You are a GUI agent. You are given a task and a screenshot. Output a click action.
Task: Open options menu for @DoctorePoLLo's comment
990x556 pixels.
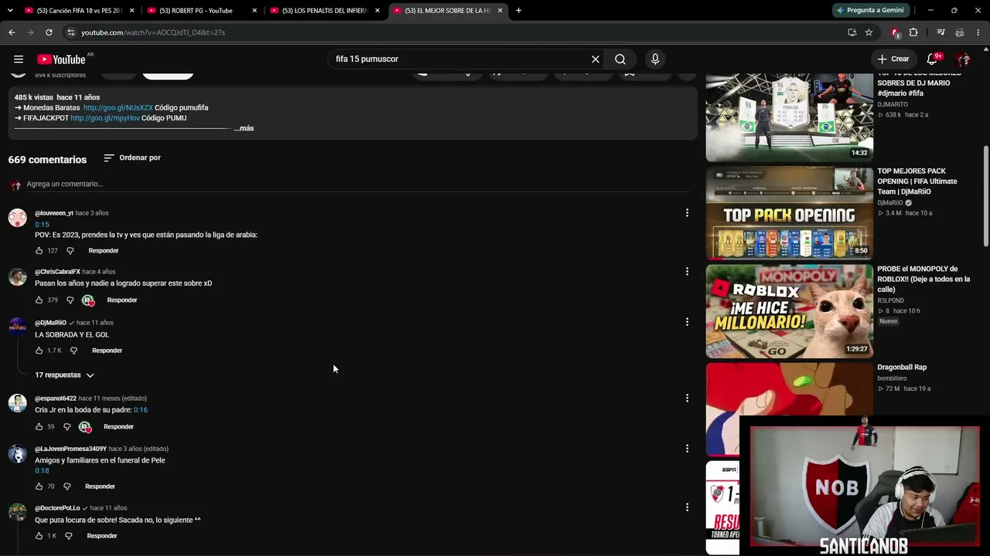coord(687,507)
